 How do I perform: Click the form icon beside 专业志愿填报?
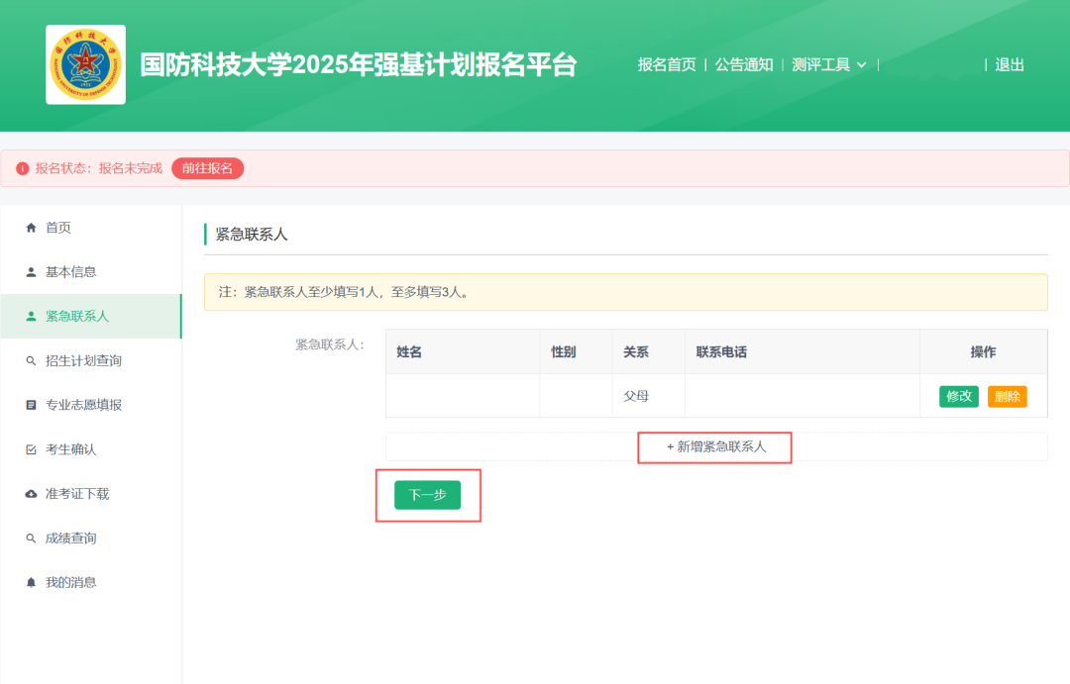tap(31, 405)
